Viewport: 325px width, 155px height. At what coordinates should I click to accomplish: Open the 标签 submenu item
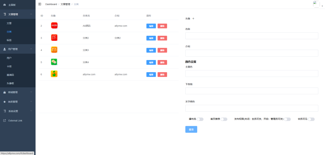(18, 40)
